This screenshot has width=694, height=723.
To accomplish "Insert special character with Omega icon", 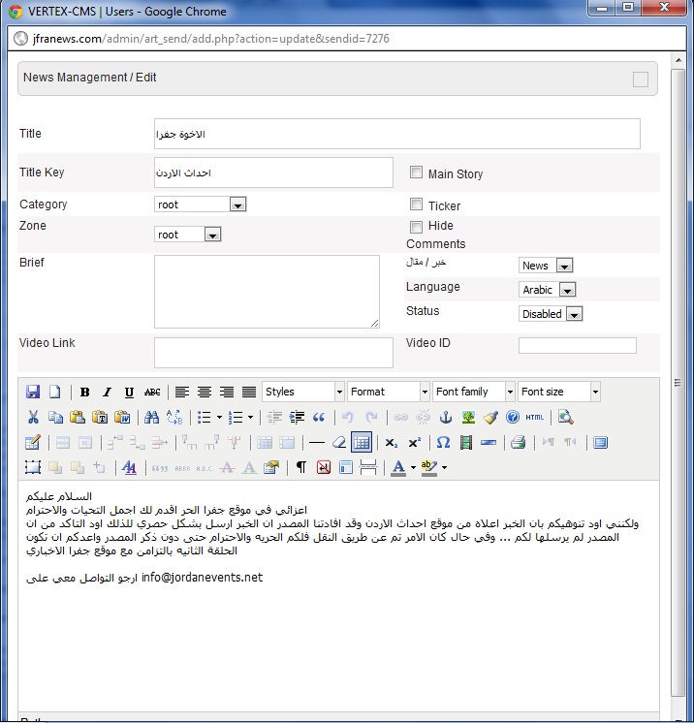I will (443, 442).
